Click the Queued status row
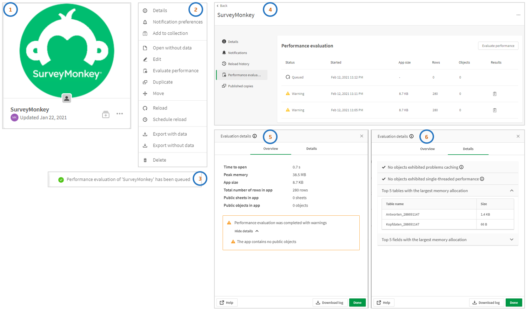Image resolution: width=526 pixels, height=310 pixels. click(400, 77)
